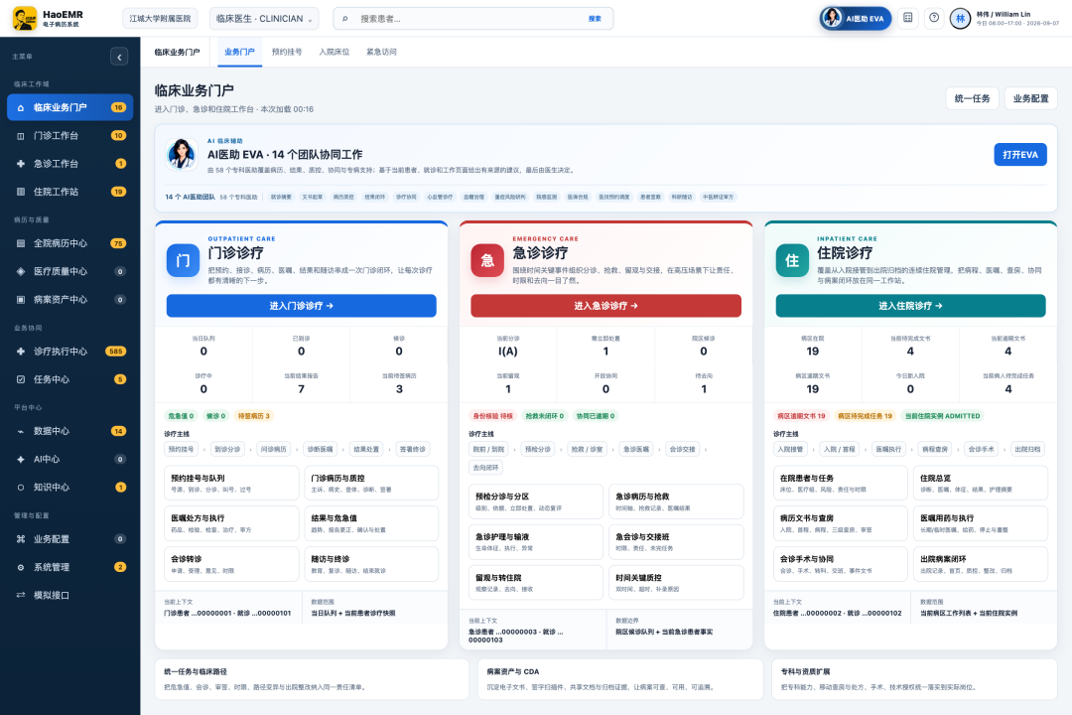Select 抢救 / 诊室 workflow chip
Viewport: 1072px width, 715px height.
pyautogui.click(x=588, y=450)
